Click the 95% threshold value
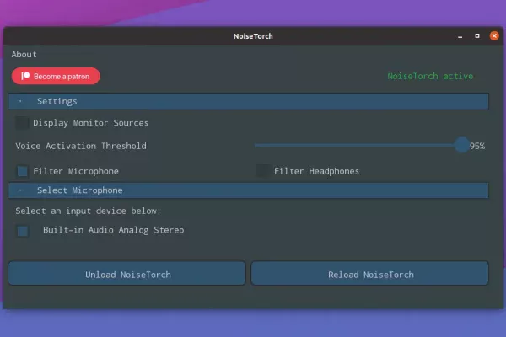 tap(477, 146)
